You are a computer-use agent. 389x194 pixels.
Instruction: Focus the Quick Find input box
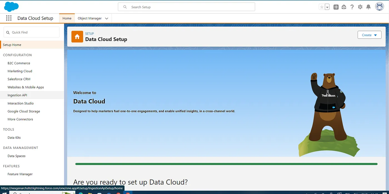click(31, 32)
